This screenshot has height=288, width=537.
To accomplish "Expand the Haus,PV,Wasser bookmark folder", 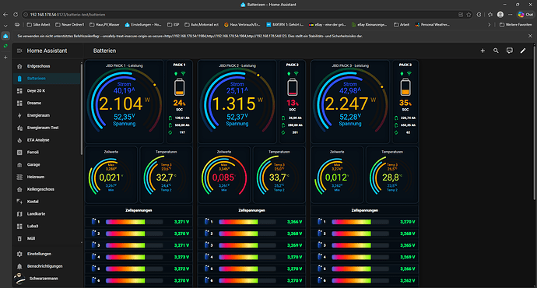I will [104, 25].
